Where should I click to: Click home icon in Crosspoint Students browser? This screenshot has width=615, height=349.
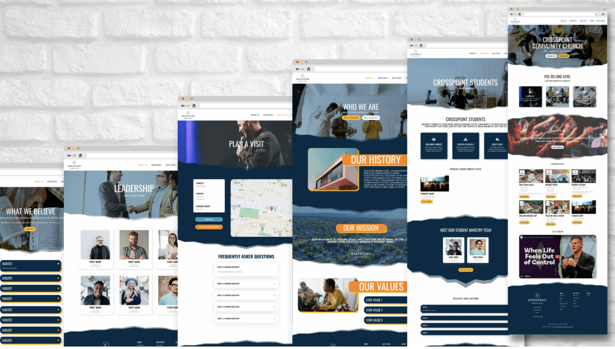coord(421,45)
